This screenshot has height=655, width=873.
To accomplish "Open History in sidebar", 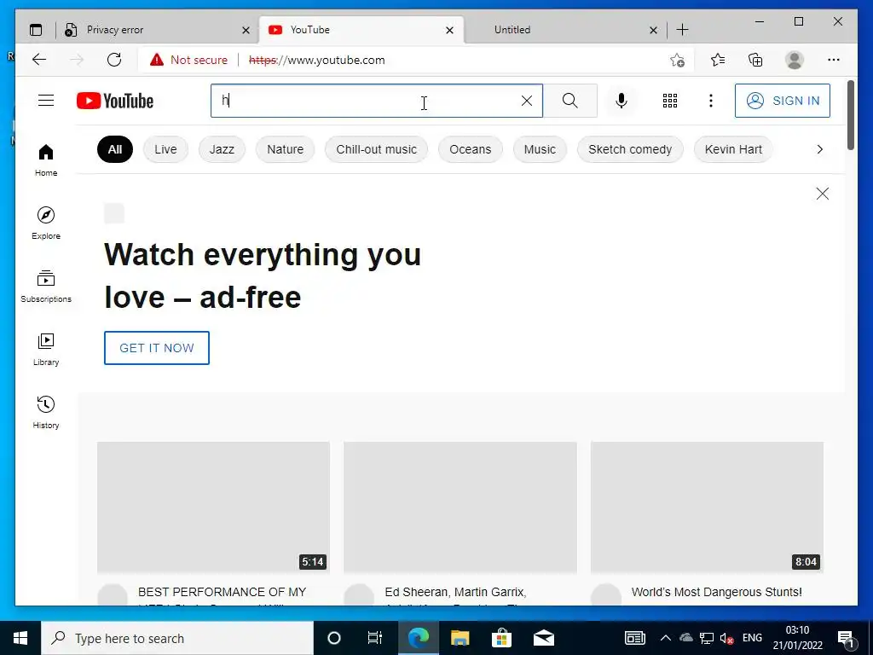I will [46, 412].
